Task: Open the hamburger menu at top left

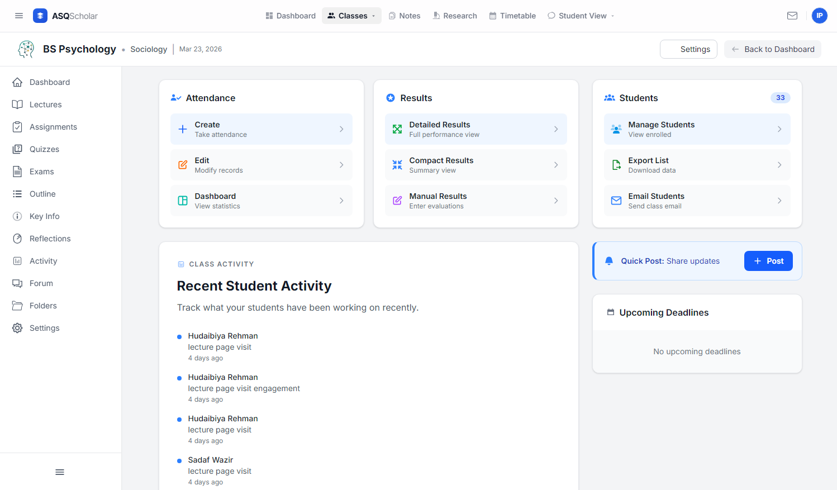Action: coord(18,16)
